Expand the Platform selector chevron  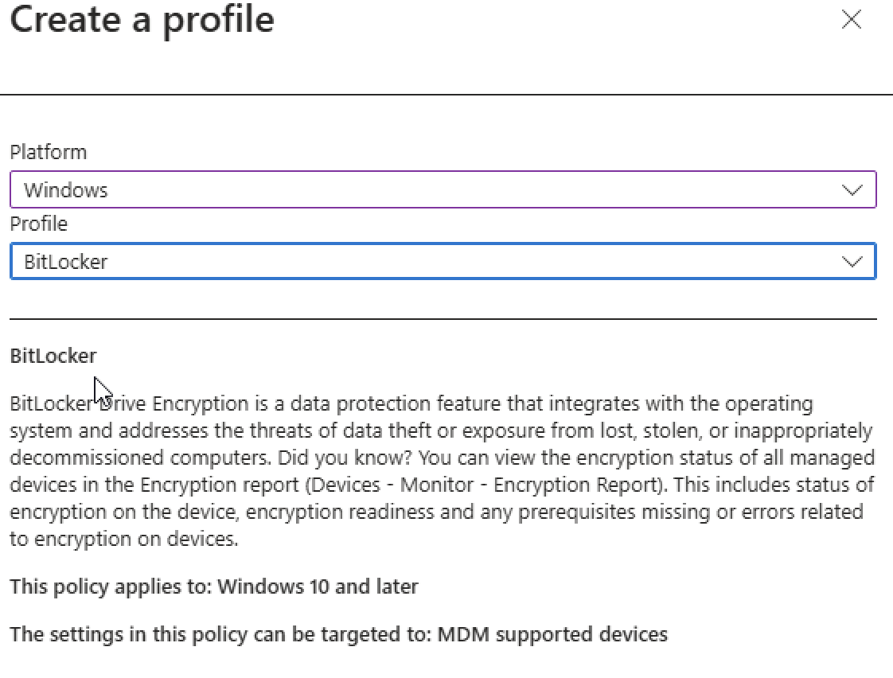click(852, 189)
